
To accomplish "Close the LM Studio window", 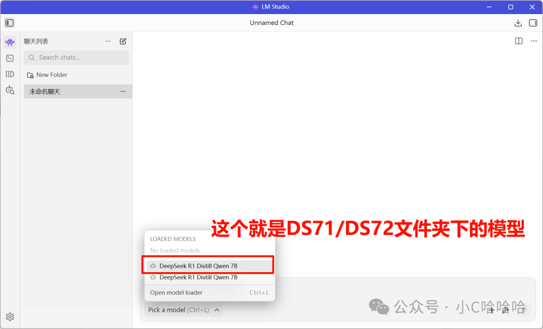I will coord(532,7).
